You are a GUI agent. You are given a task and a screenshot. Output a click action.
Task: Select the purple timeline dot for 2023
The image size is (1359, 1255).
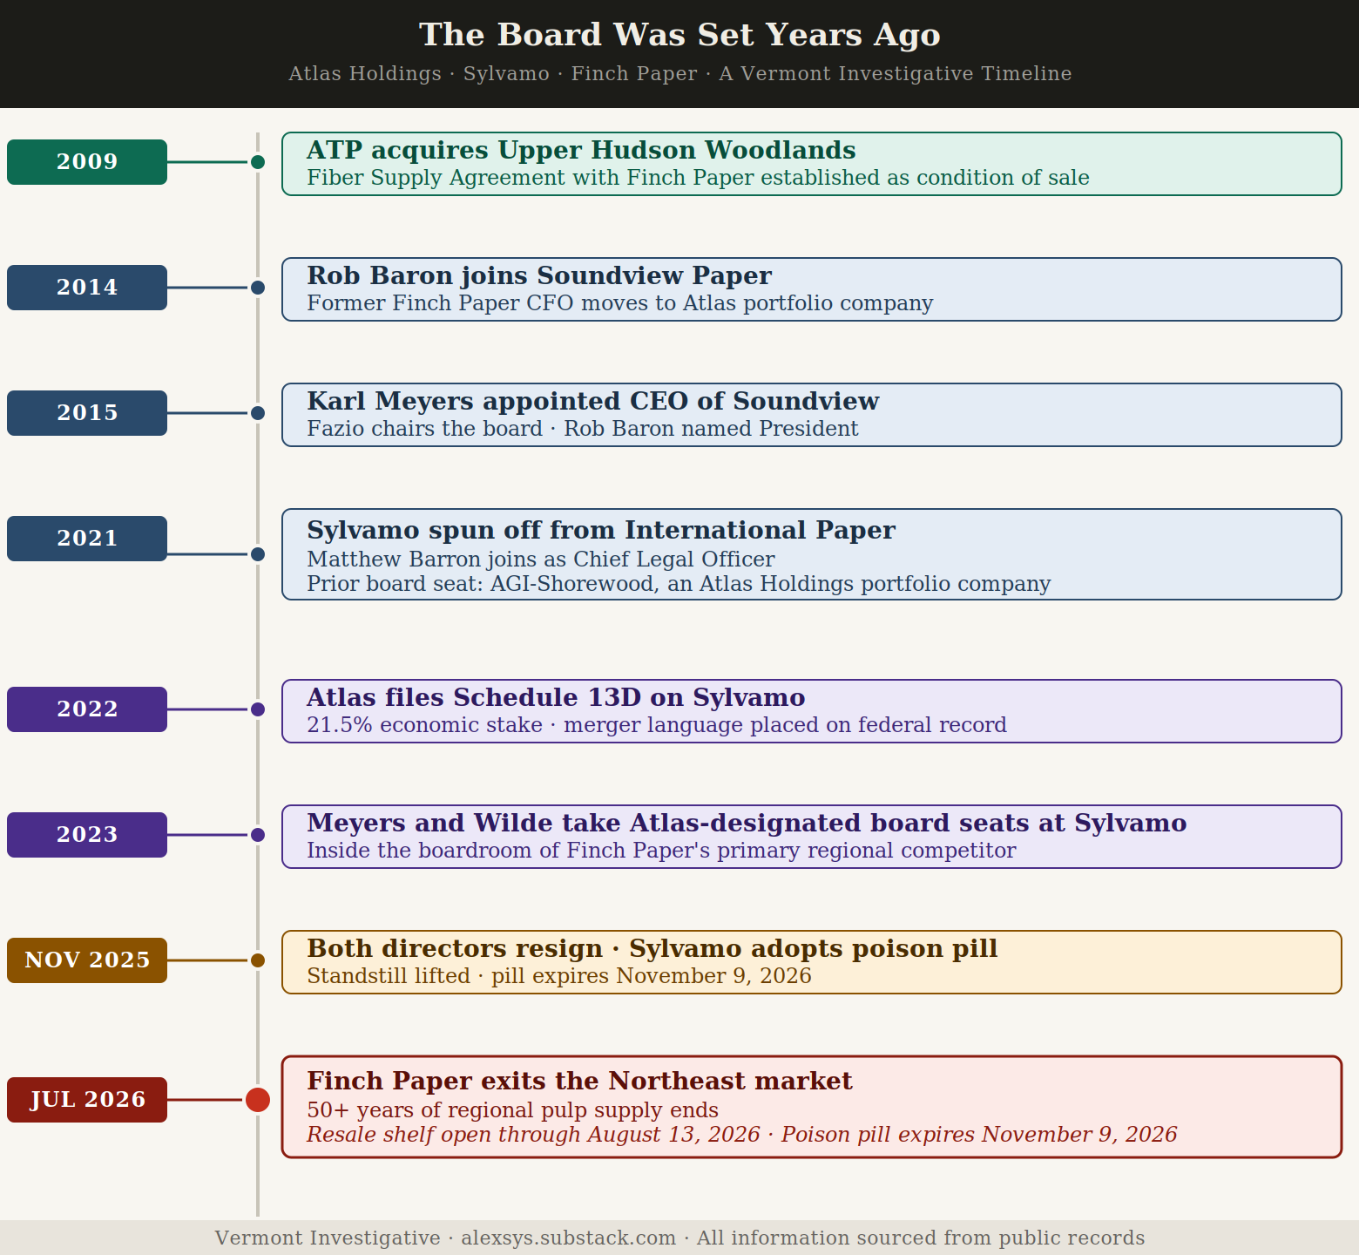pyautogui.click(x=258, y=835)
